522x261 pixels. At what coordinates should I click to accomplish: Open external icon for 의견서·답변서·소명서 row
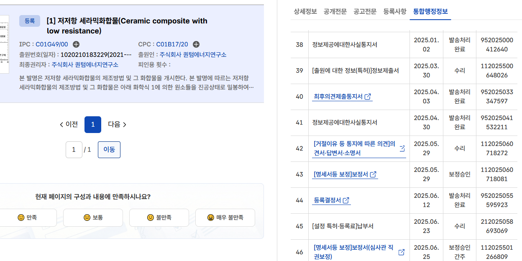click(x=402, y=148)
